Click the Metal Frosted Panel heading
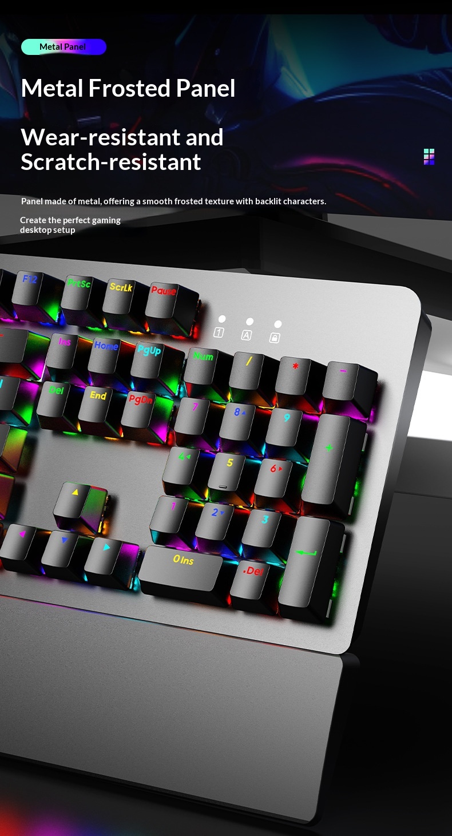 [x=128, y=89]
